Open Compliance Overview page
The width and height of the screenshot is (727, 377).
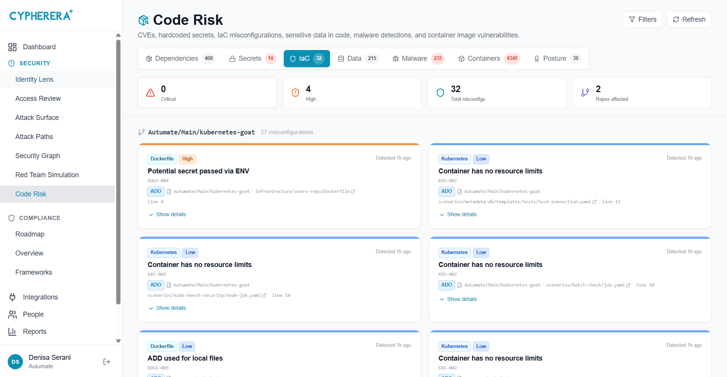click(x=57, y=253)
